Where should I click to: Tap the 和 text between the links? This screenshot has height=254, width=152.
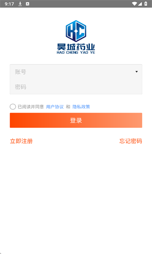point(68,107)
